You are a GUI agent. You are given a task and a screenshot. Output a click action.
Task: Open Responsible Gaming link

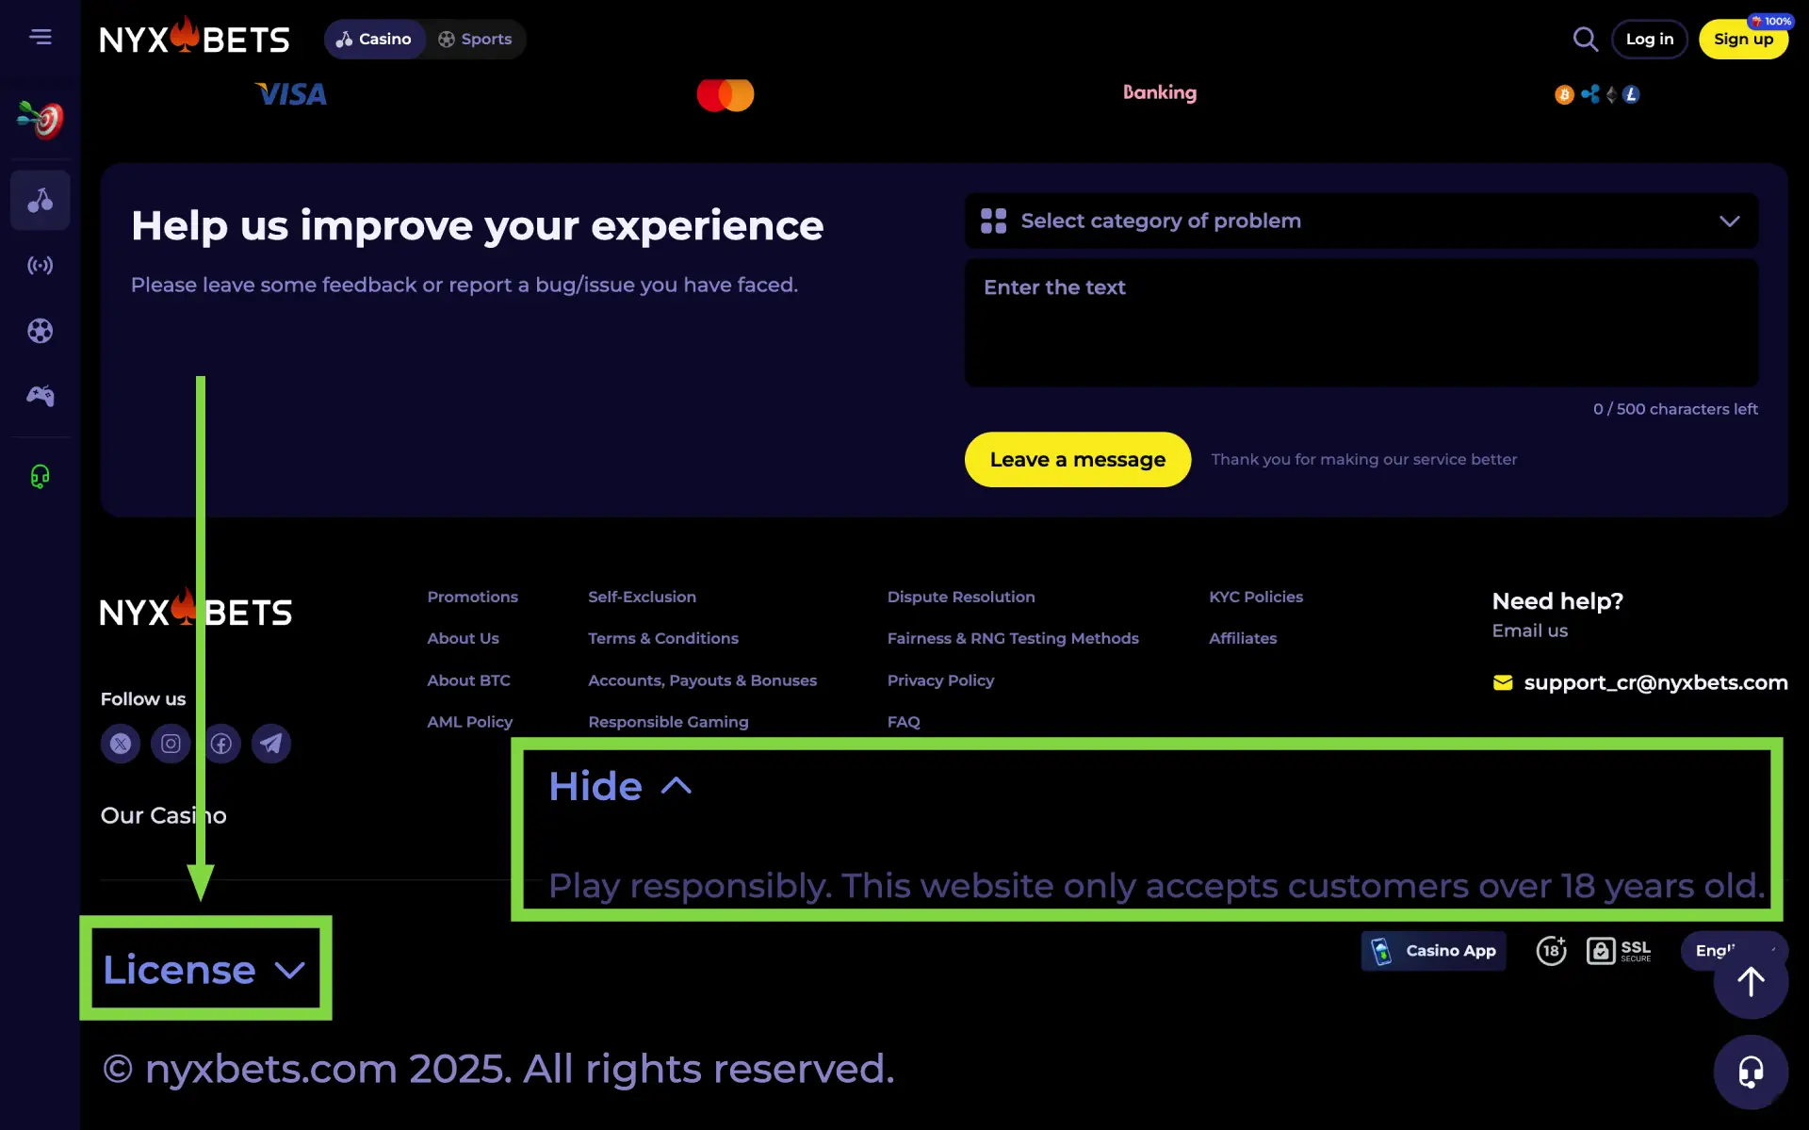pos(668,722)
